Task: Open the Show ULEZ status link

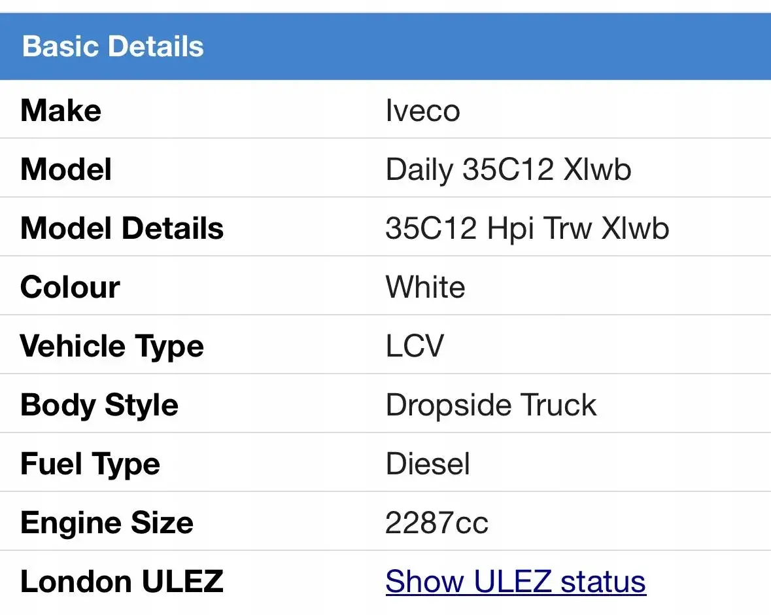Action: click(515, 582)
